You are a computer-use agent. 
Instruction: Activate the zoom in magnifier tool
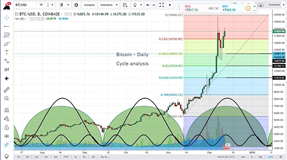pos(7,99)
